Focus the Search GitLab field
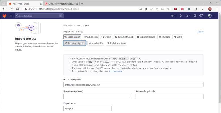The width and height of the screenshot is (221, 113). click(x=39, y=16)
